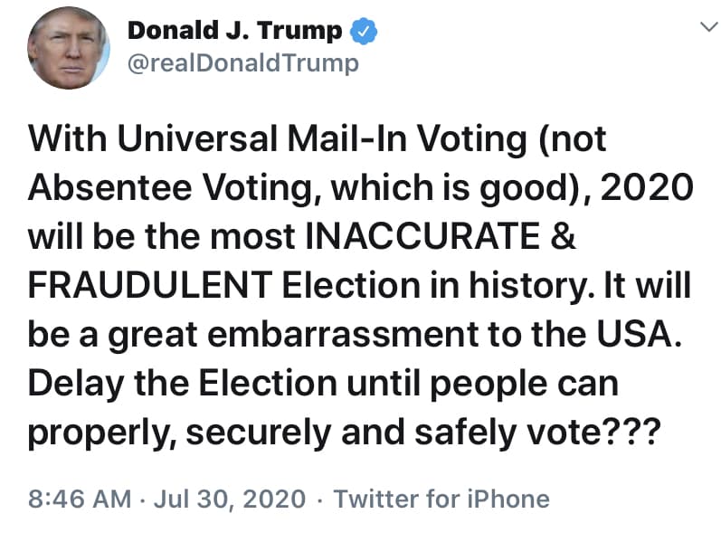Click the @realDonaldTrump handle

[x=243, y=64]
